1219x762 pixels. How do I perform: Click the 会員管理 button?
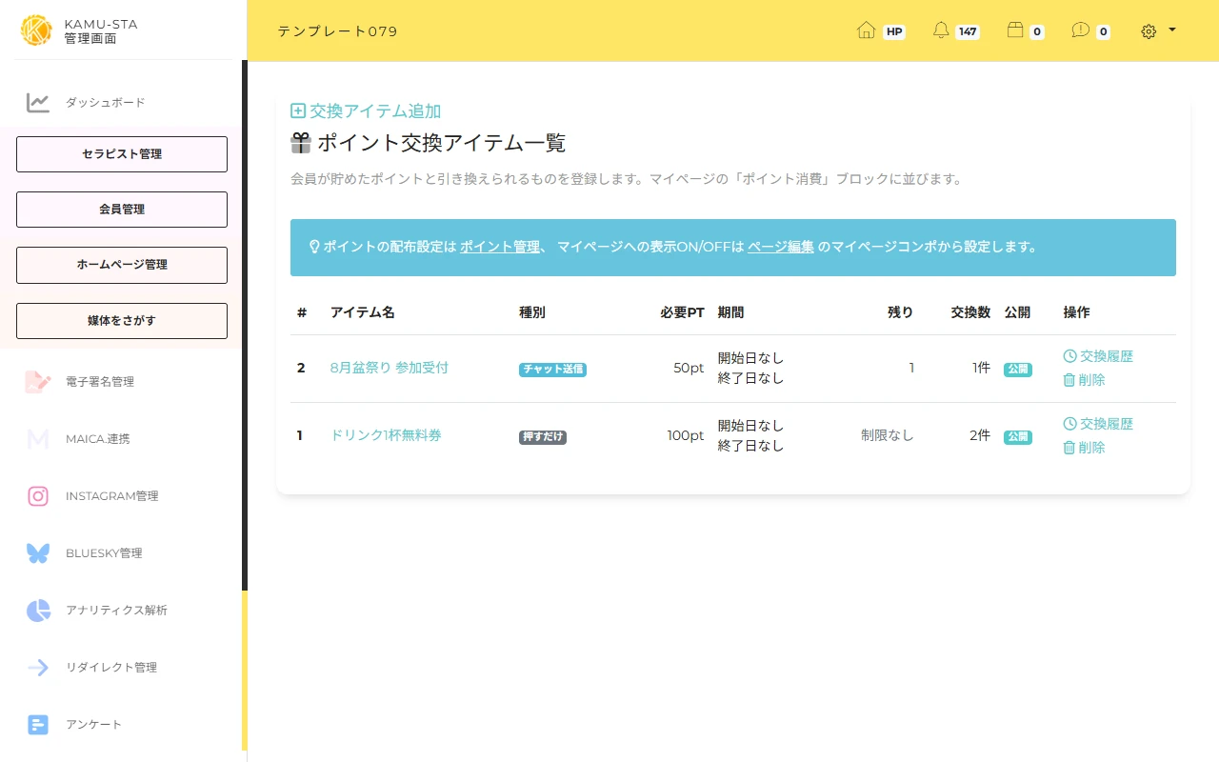[122, 210]
